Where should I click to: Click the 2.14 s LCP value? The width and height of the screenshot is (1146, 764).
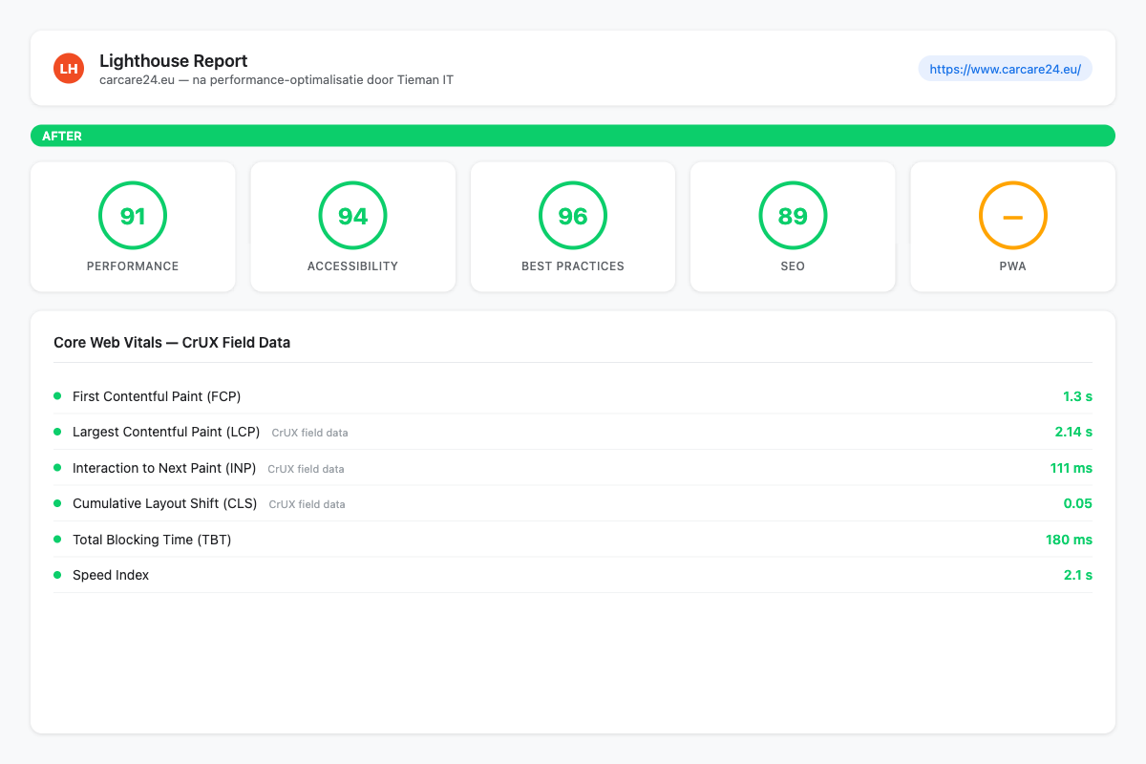[x=1073, y=432]
